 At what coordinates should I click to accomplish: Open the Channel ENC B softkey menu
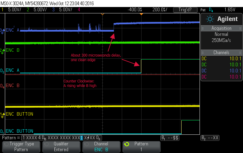point(101,147)
